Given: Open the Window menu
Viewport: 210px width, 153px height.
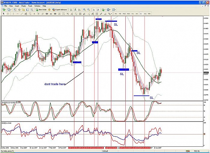Looking at the screenshot, I should click(x=37, y=6).
